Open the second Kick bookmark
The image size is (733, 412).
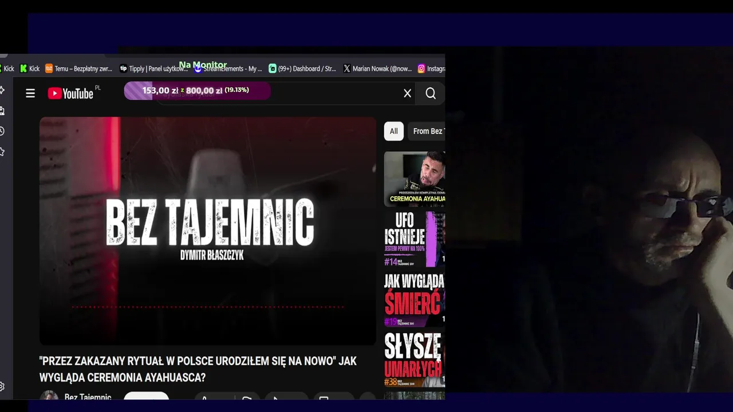click(30, 69)
